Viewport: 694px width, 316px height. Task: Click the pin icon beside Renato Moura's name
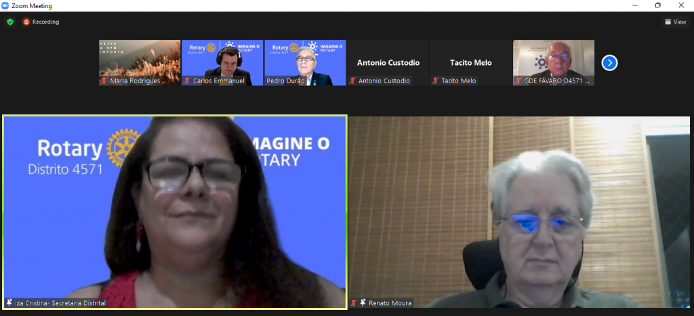pos(363,302)
